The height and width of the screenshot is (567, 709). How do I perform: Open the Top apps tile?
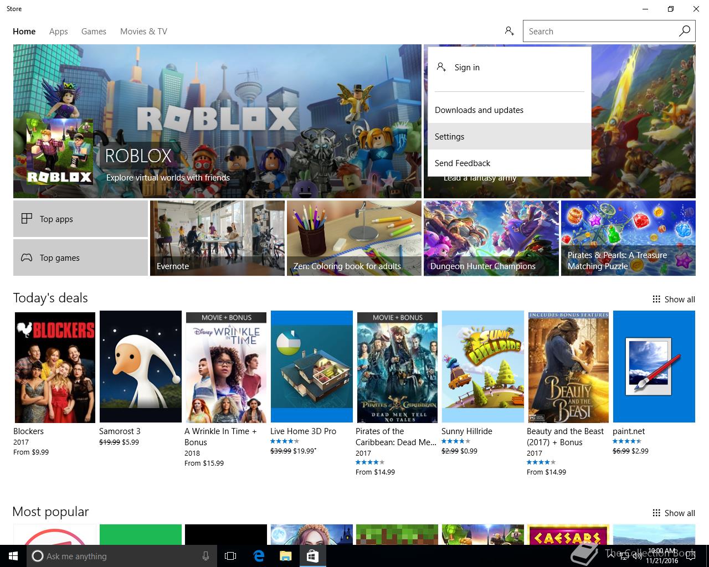pyautogui.click(x=80, y=219)
